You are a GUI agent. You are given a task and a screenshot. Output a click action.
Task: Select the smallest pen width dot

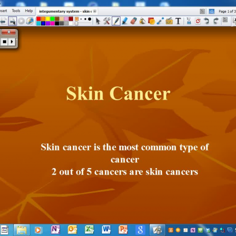click(x=81, y=19)
